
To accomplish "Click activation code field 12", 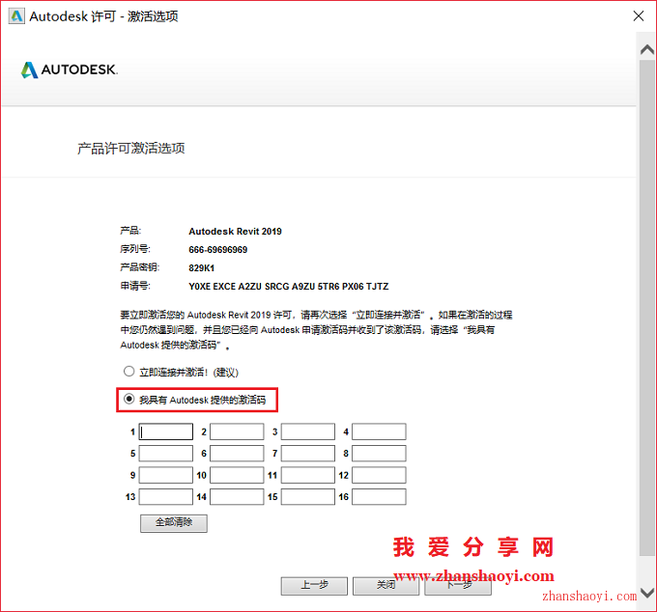I will pyautogui.click(x=379, y=475).
